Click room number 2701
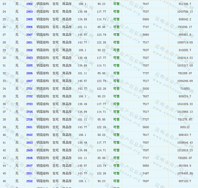Viewport: 198px width, 188px height. [29, 88]
